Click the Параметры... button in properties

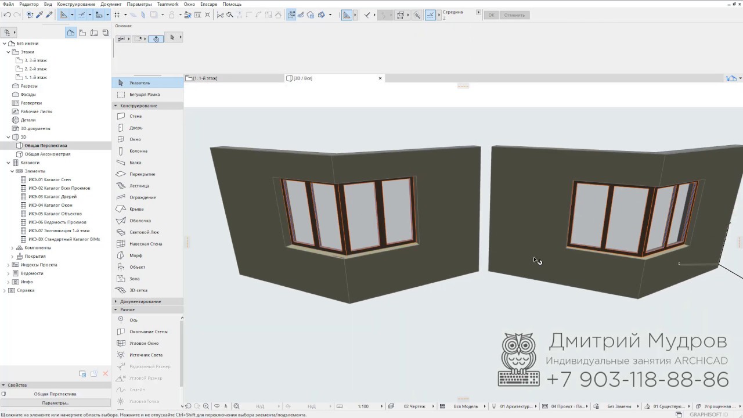(x=56, y=403)
